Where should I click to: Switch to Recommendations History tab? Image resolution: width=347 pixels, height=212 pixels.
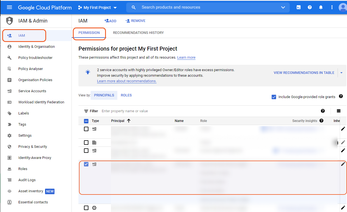[138, 33]
